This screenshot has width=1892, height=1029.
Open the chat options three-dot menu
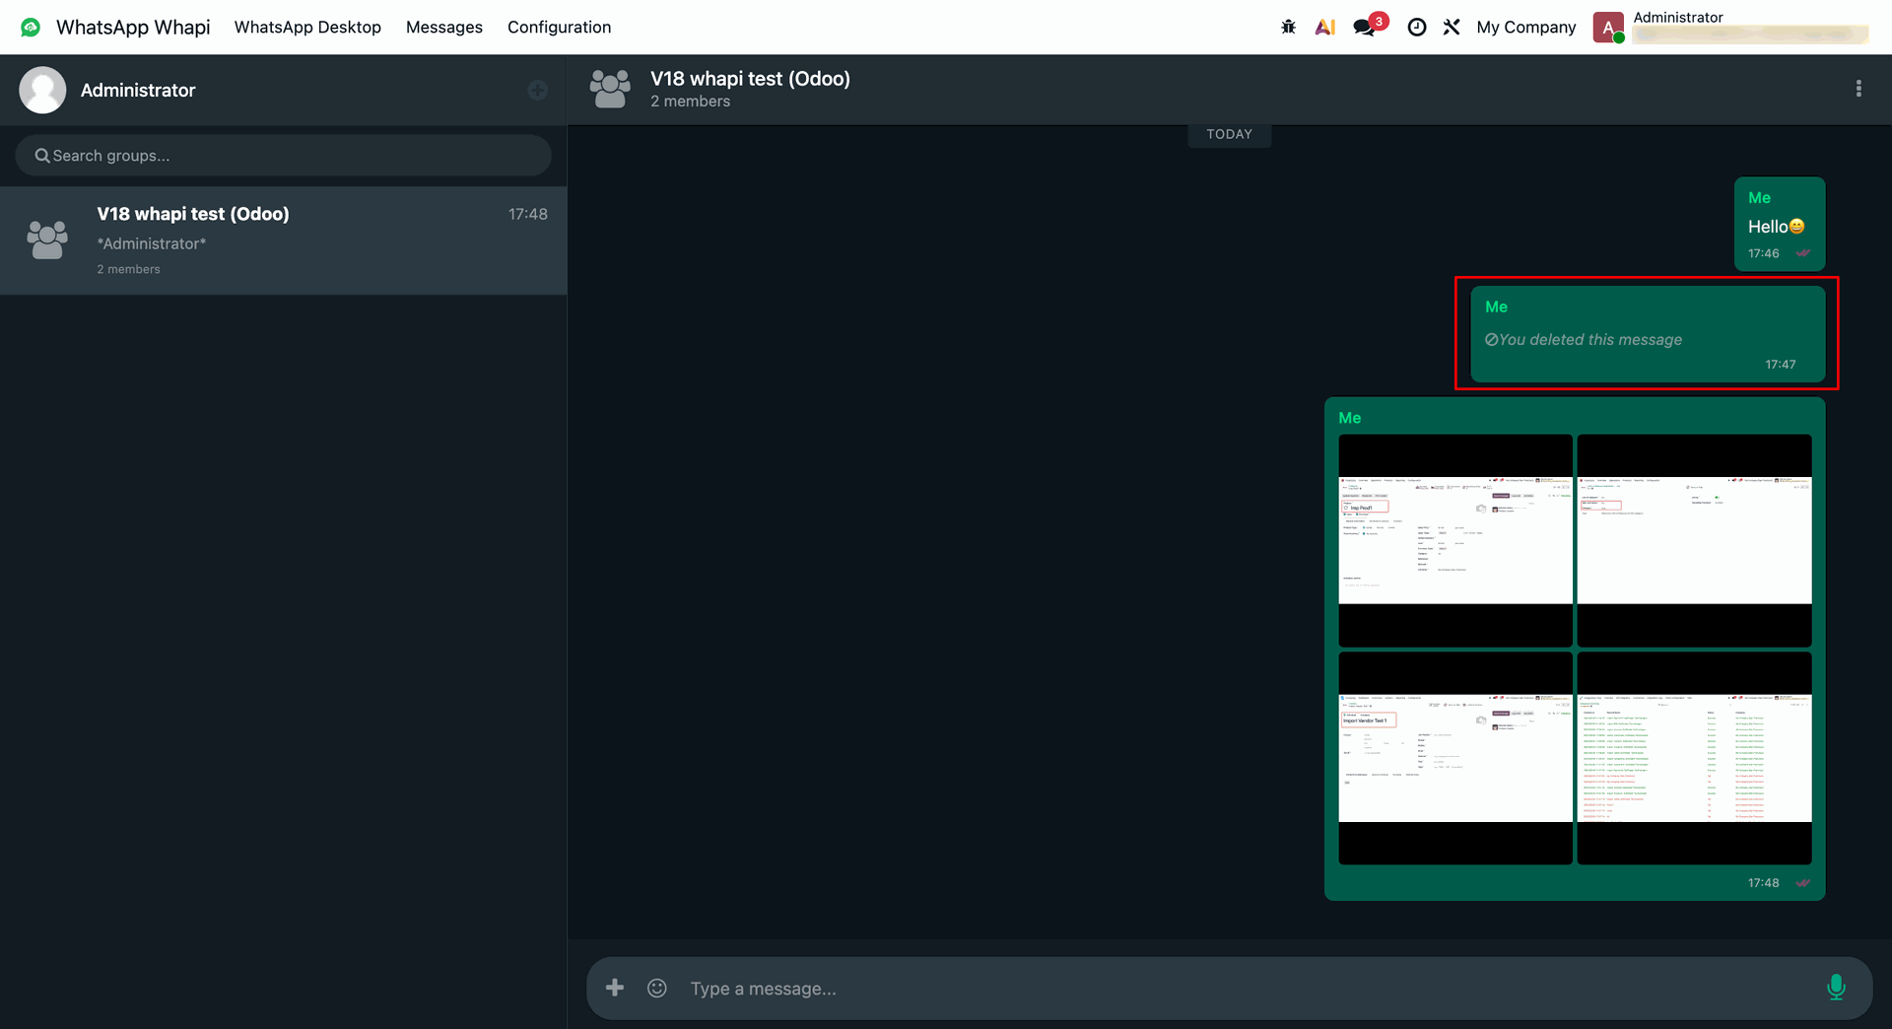click(x=1858, y=89)
